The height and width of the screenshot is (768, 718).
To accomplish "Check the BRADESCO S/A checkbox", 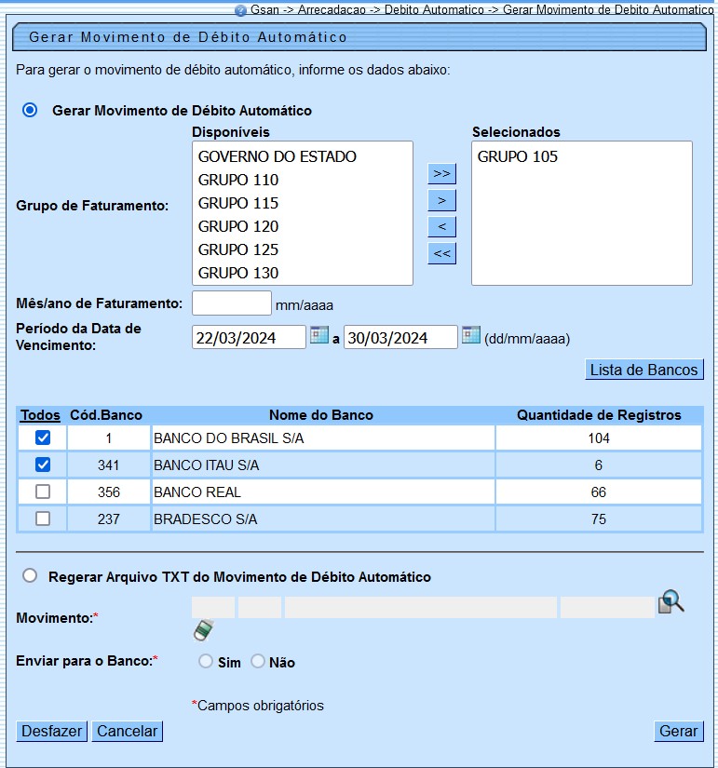I will coord(43,519).
